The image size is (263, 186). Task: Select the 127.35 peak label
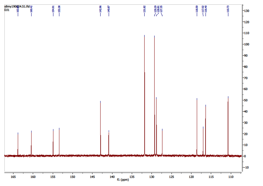[162, 10]
